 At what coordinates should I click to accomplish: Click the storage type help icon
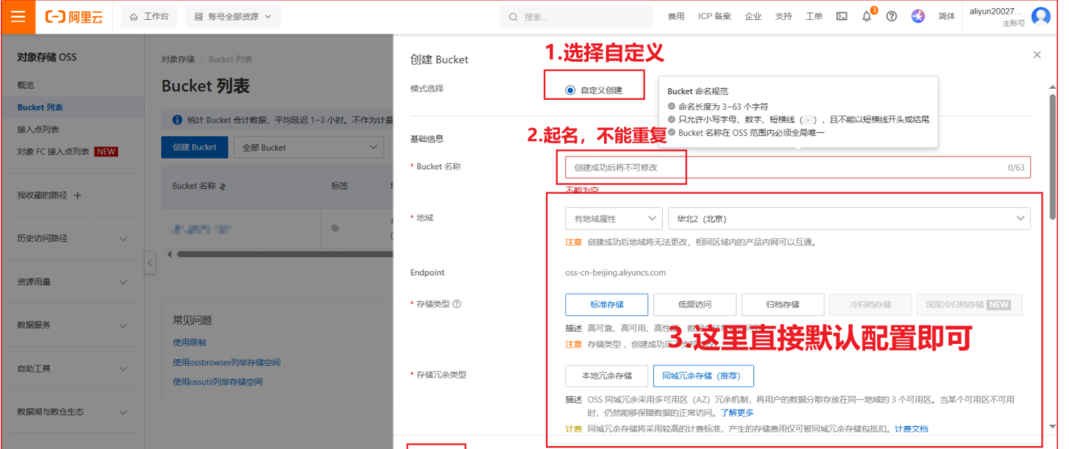point(457,304)
